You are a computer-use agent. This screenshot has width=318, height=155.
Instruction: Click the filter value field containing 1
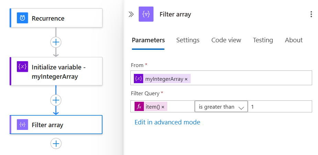click(279, 107)
